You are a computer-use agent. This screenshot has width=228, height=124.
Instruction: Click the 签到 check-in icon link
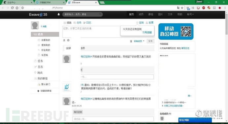(140, 23)
